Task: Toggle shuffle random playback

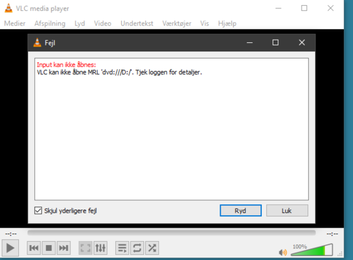Action: click(152, 248)
